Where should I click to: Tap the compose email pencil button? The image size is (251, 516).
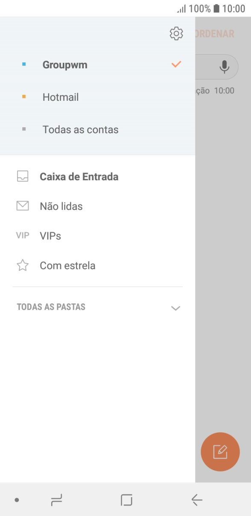[x=220, y=451]
